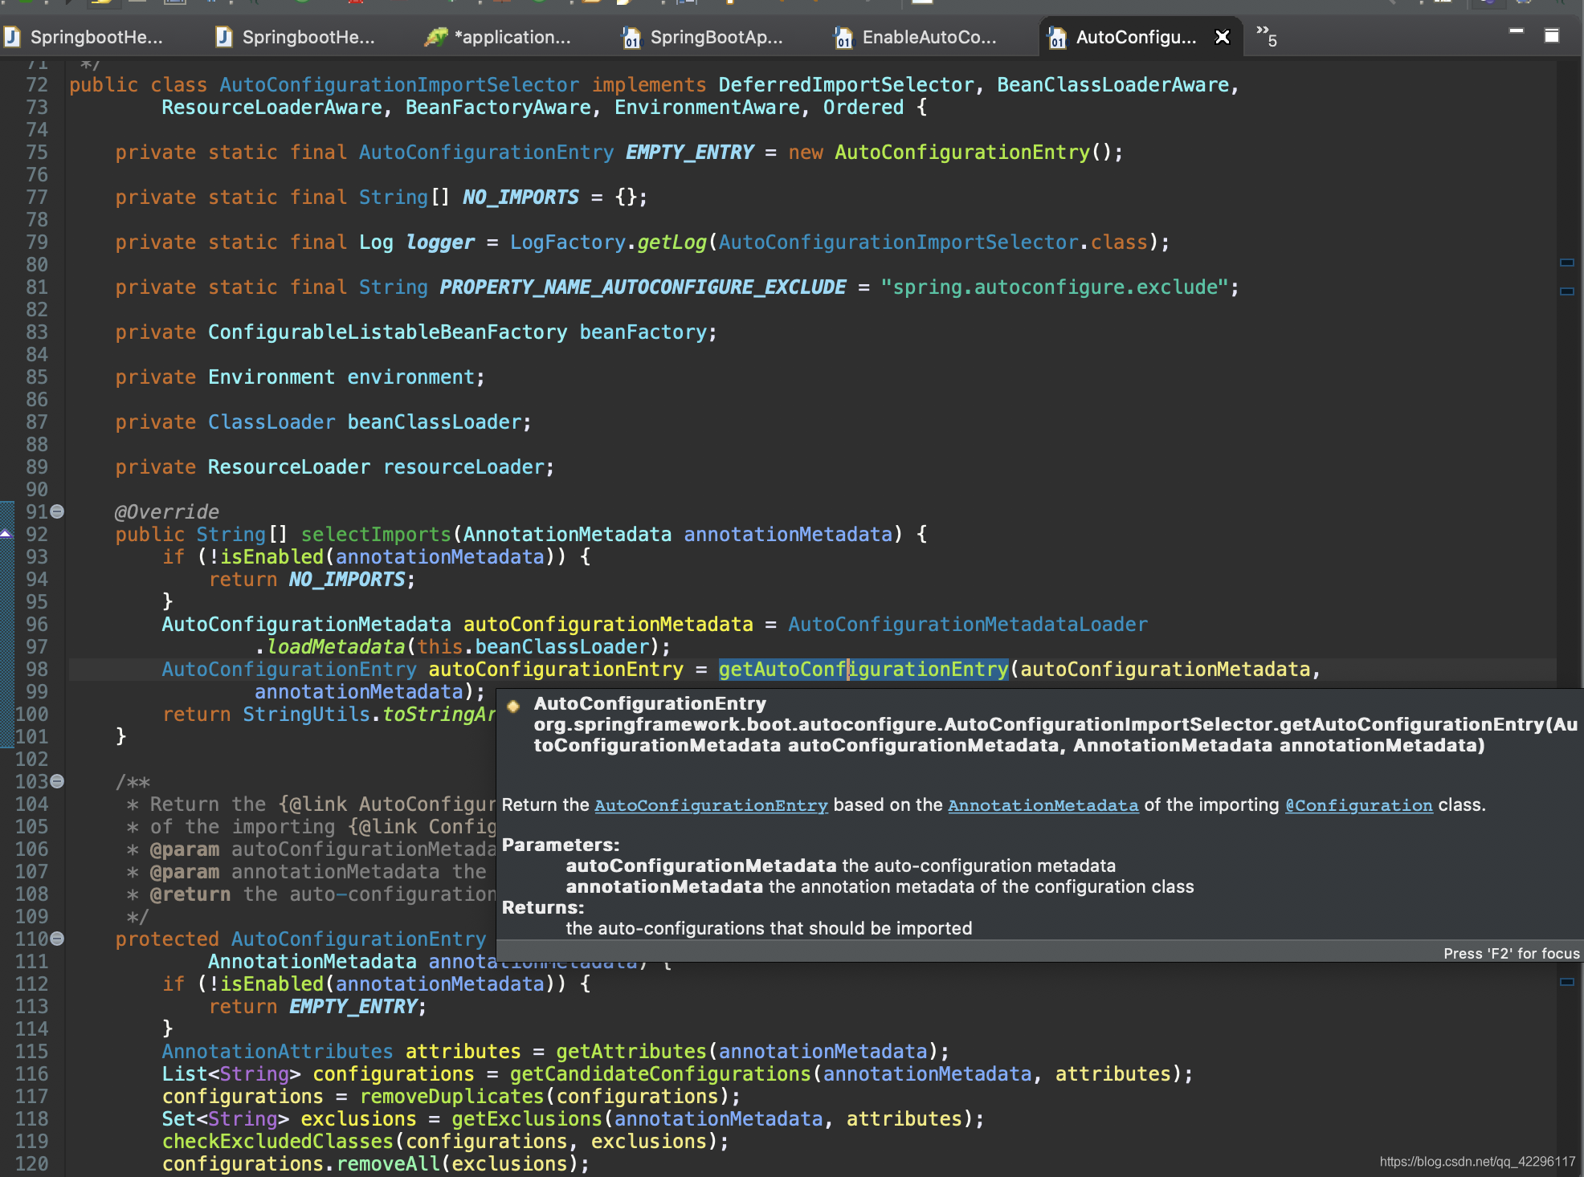The image size is (1584, 1177).
Task: Click line number 120 in the gutter
Action: pyautogui.click(x=32, y=1164)
